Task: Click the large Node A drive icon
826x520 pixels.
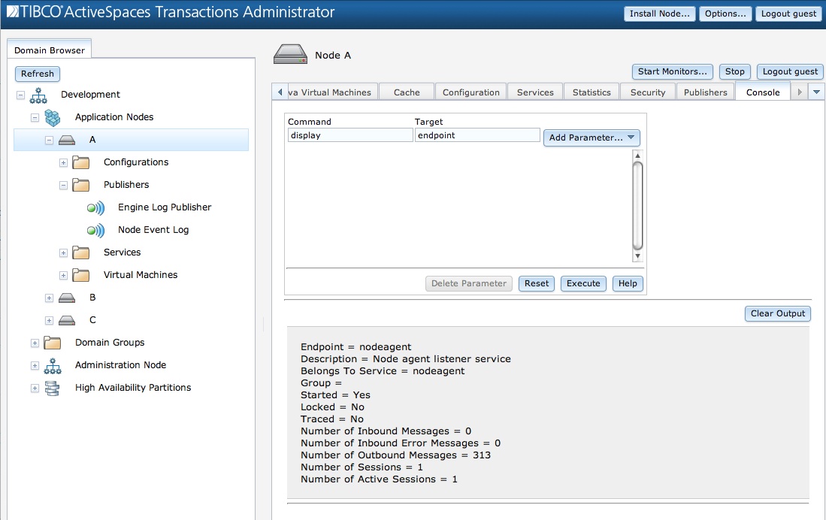Action: coord(290,54)
